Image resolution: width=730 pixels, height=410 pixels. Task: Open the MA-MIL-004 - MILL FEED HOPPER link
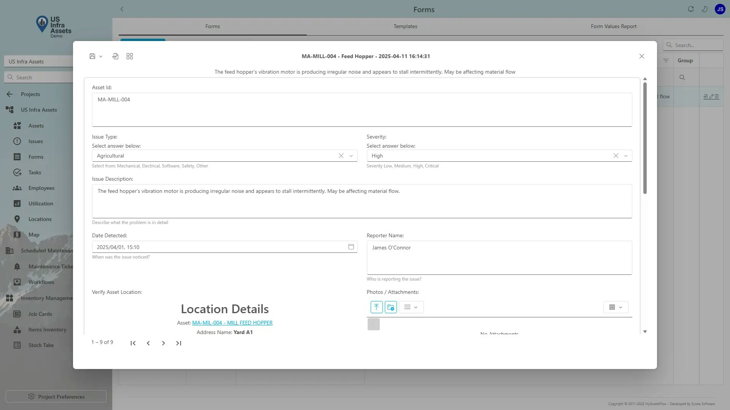point(232,323)
